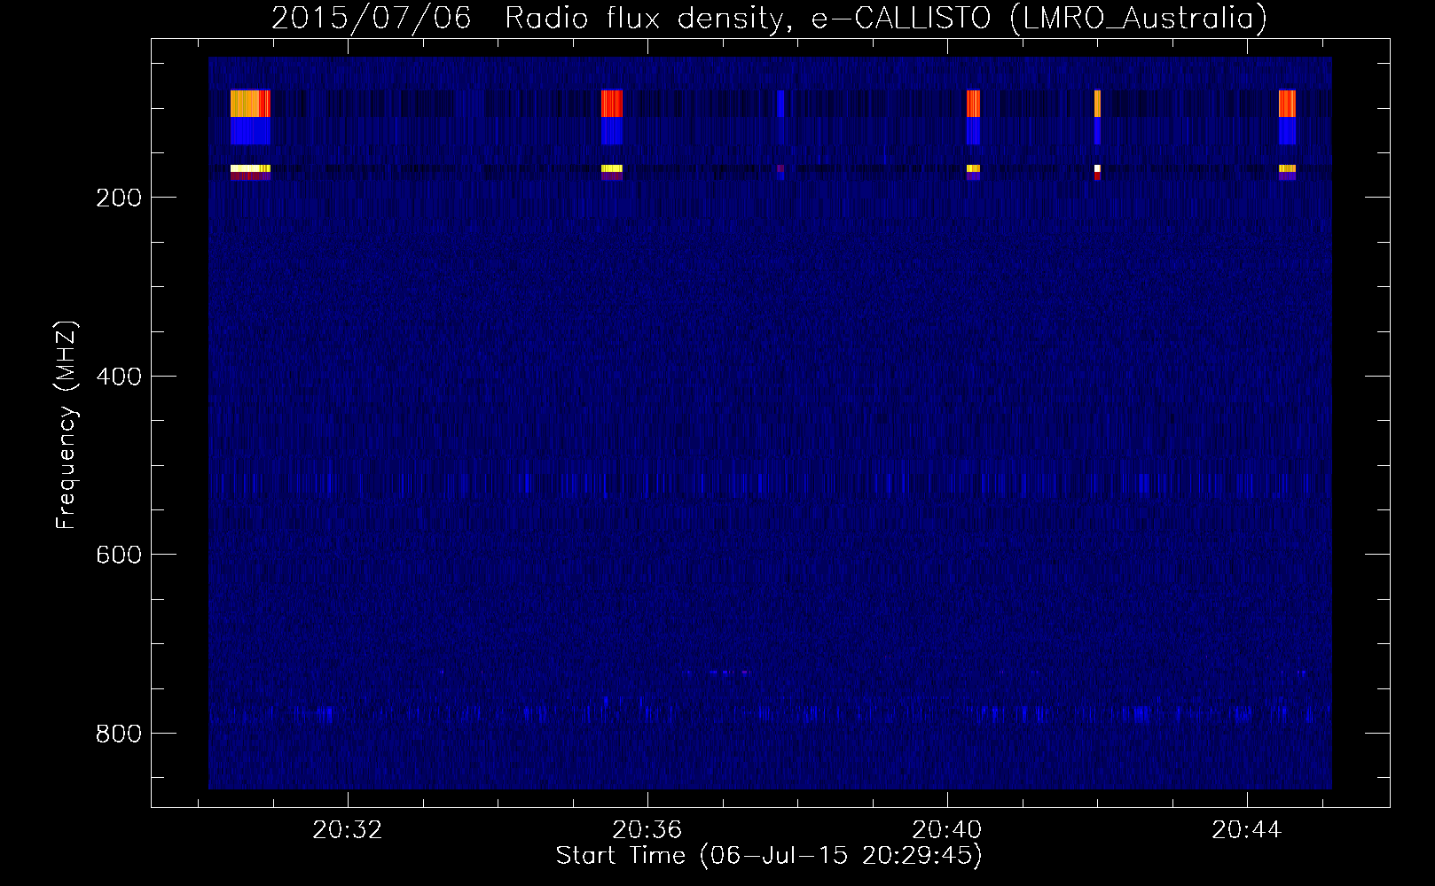Click the 20:32 time tick label
This screenshot has height=886, width=1435.
pyautogui.click(x=349, y=830)
